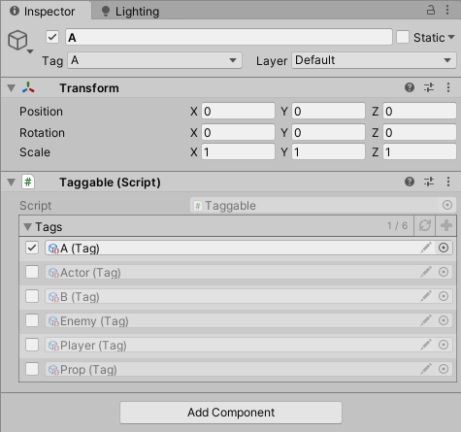Click object picker circle for Player tag
Screen dimensions: 461x432
point(444,345)
